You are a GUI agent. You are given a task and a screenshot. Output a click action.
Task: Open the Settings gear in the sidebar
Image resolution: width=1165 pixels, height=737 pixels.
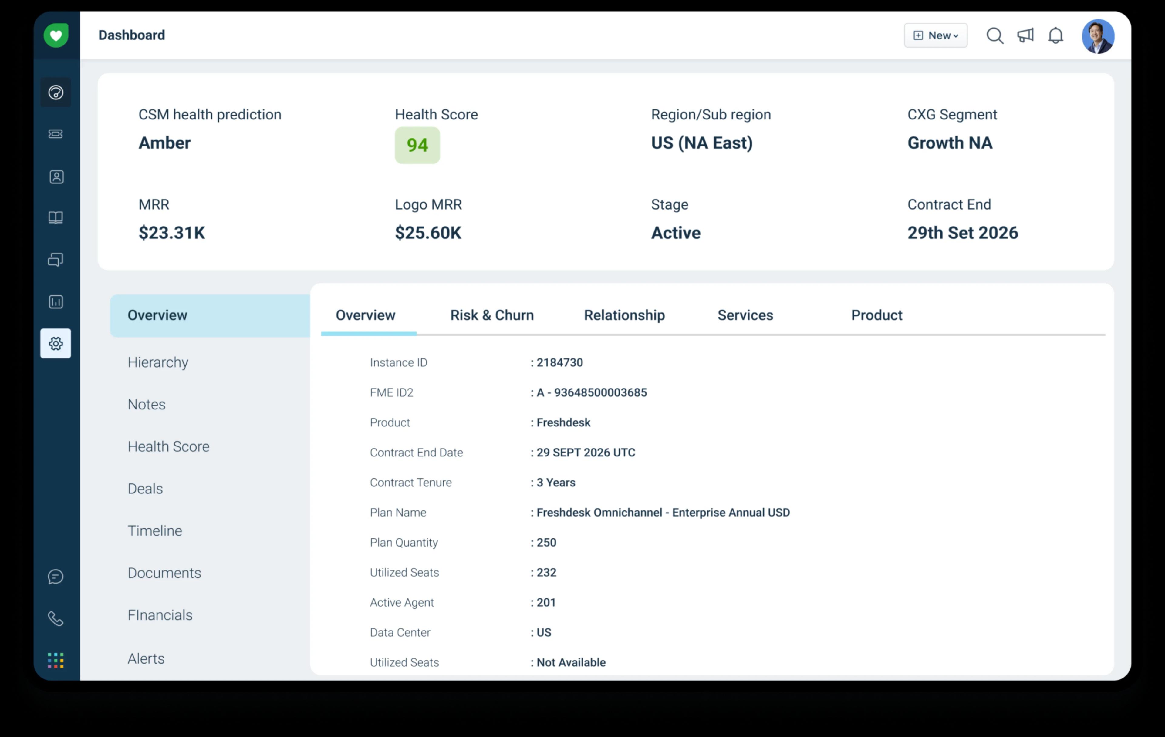coord(56,343)
